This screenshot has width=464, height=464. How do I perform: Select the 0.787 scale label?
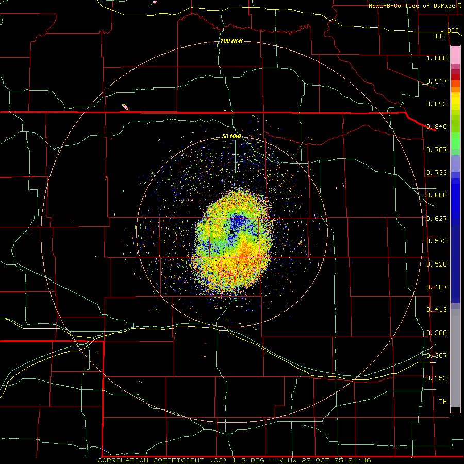pos(437,150)
